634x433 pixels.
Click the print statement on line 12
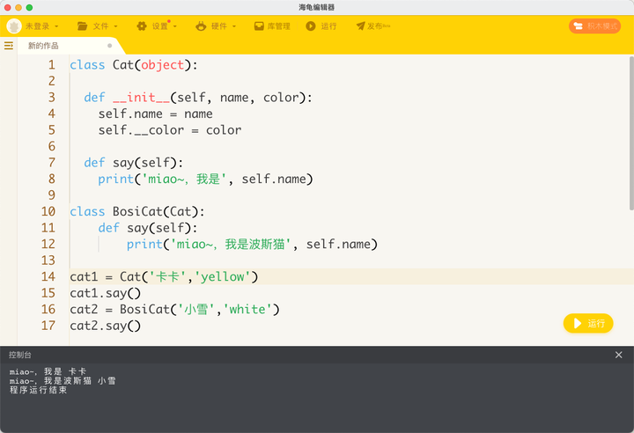pos(252,244)
